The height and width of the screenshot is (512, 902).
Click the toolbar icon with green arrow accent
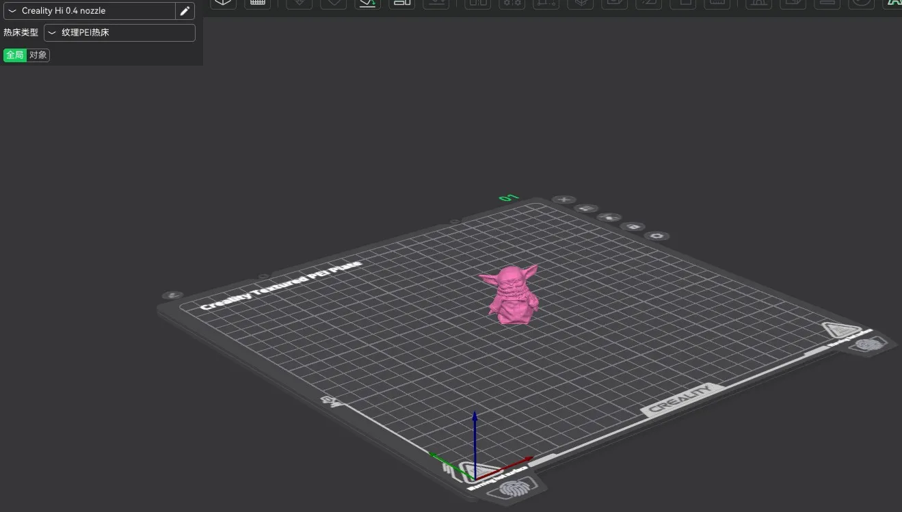pyautogui.click(x=367, y=3)
